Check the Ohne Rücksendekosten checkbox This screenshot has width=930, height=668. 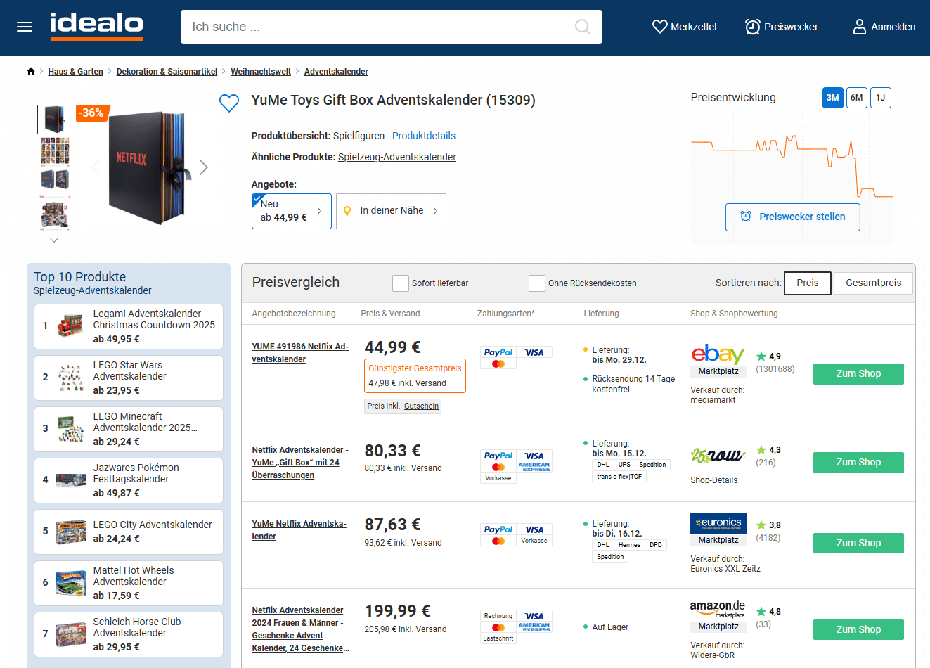pos(537,283)
